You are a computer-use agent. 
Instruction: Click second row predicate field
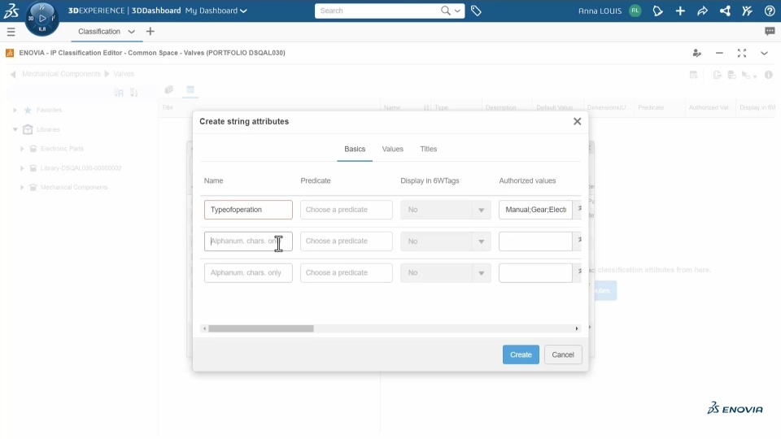pyautogui.click(x=347, y=241)
